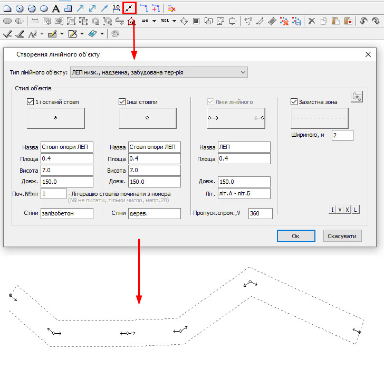The image size is (384, 367).
Task: Click the color palette icon
Action: pos(115,34)
